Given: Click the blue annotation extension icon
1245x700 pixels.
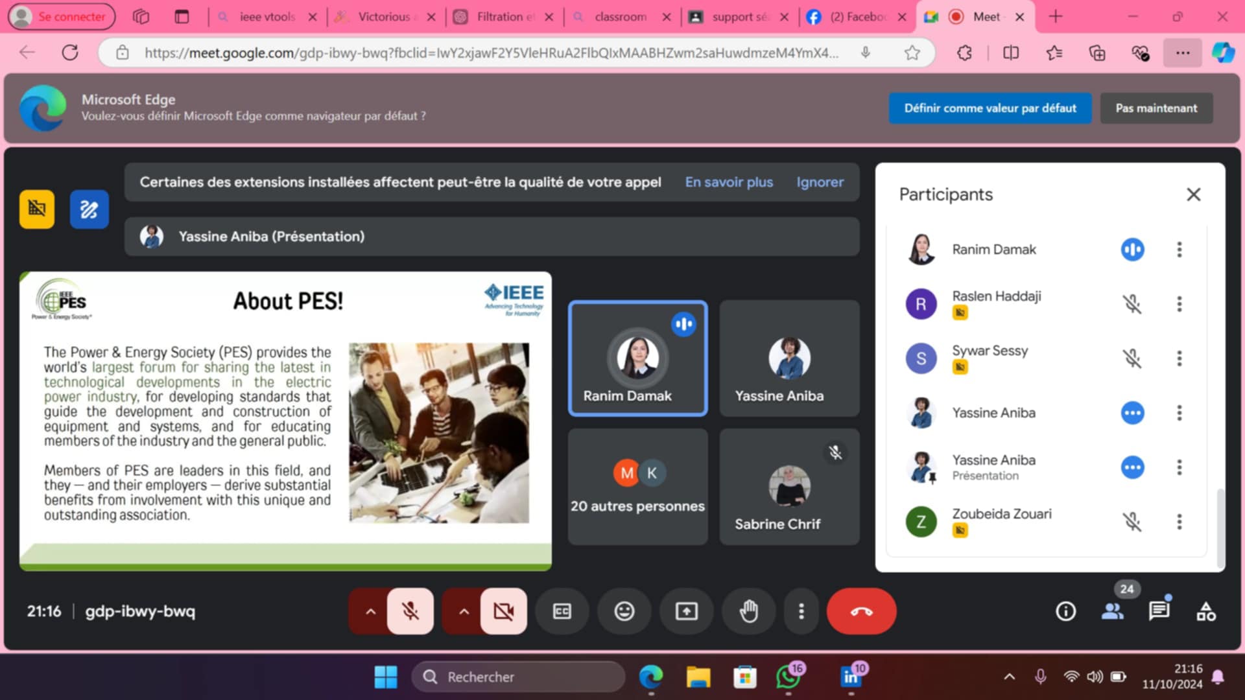Looking at the screenshot, I should coord(89,209).
